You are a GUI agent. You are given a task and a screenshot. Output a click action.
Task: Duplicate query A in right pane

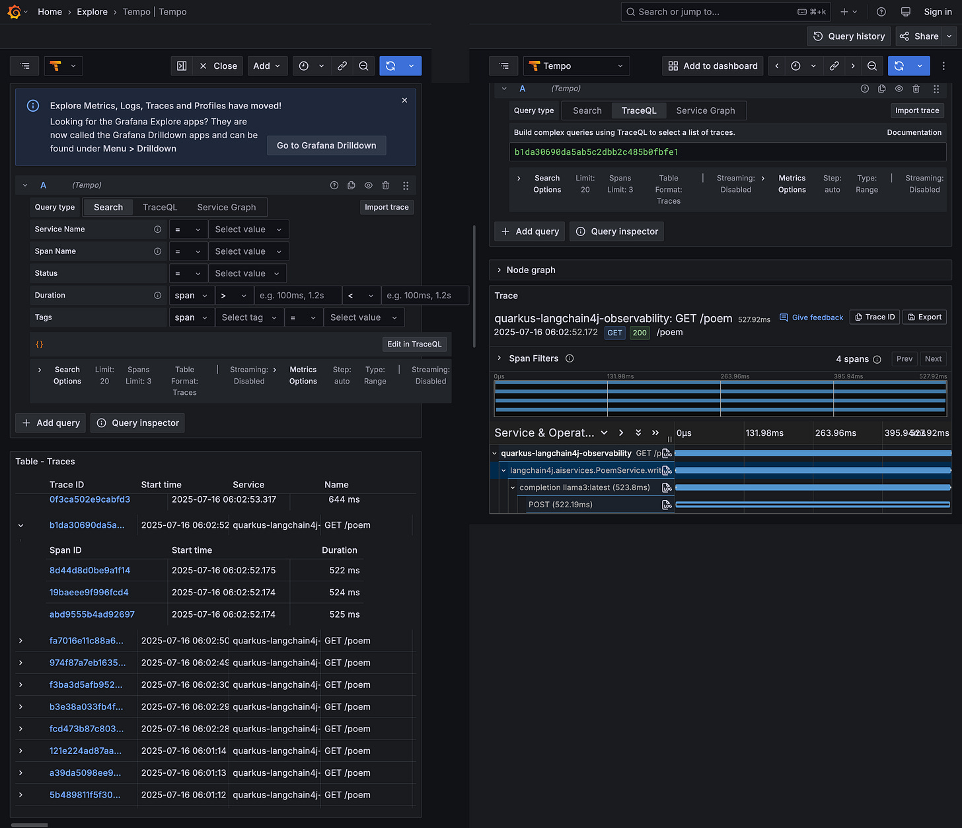click(881, 89)
